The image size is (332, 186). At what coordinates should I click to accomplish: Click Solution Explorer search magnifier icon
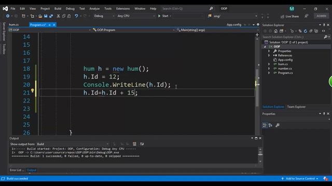326,37
